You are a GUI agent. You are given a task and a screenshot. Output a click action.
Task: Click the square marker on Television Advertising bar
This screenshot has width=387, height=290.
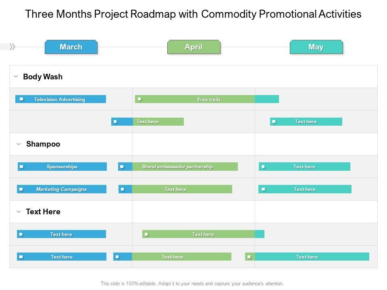point(21,99)
